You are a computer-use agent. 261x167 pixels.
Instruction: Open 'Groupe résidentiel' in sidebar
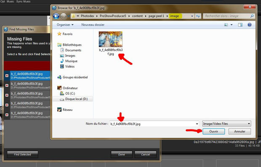coord(72,77)
